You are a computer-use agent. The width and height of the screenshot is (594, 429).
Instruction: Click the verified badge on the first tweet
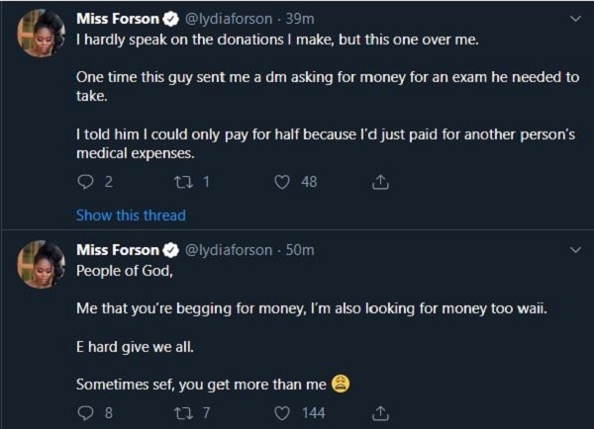point(170,19)
